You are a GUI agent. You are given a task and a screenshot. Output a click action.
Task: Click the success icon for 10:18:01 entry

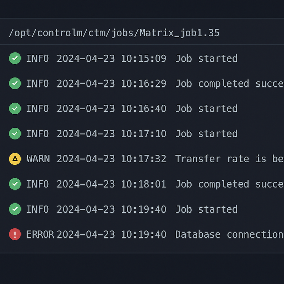tap(15, 184)
